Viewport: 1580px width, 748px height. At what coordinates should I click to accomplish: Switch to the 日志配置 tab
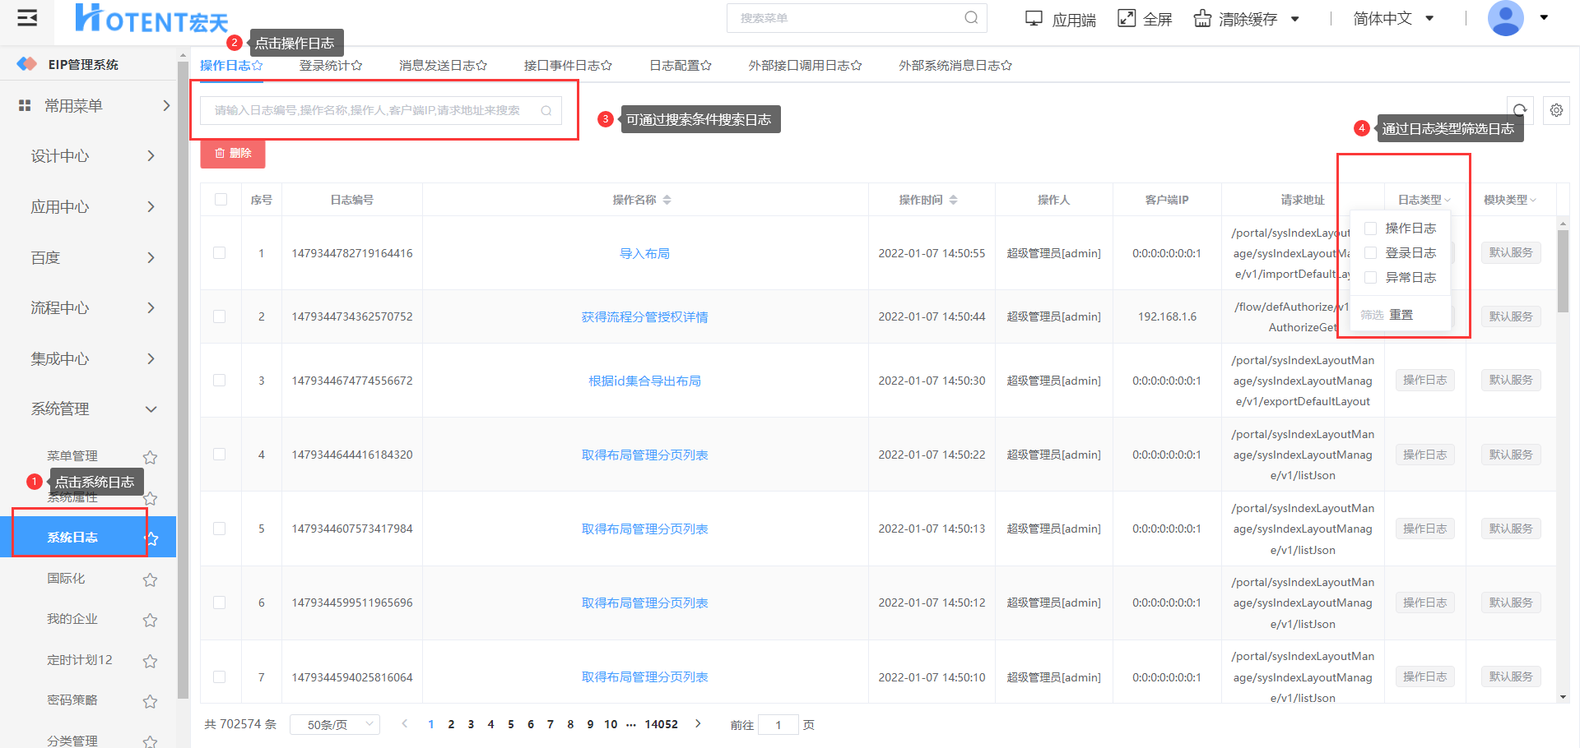[x=680, y=65]
